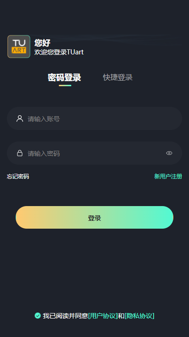Click the 欢迎您登录TUart welcome text
189x337 pixels.
[x=59, y=52]
